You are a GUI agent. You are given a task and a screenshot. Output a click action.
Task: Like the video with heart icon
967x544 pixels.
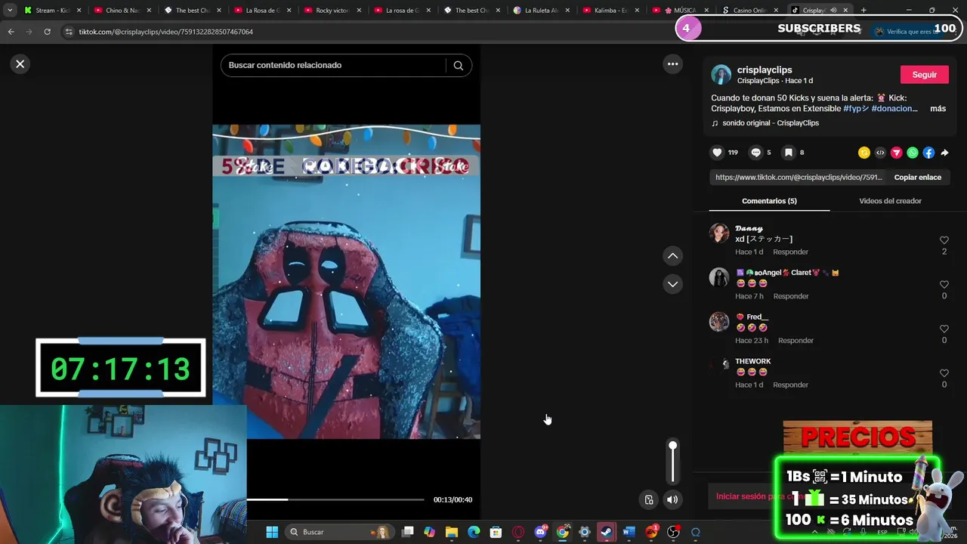717,153
